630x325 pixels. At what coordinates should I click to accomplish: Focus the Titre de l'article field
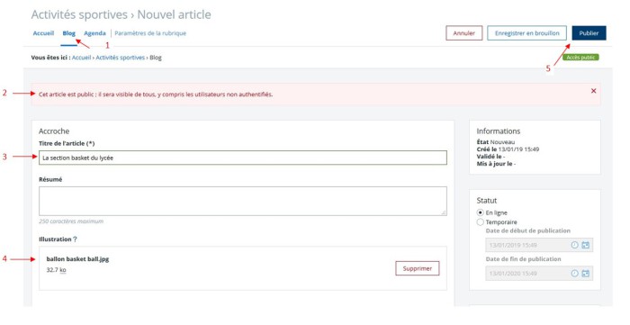243,158
